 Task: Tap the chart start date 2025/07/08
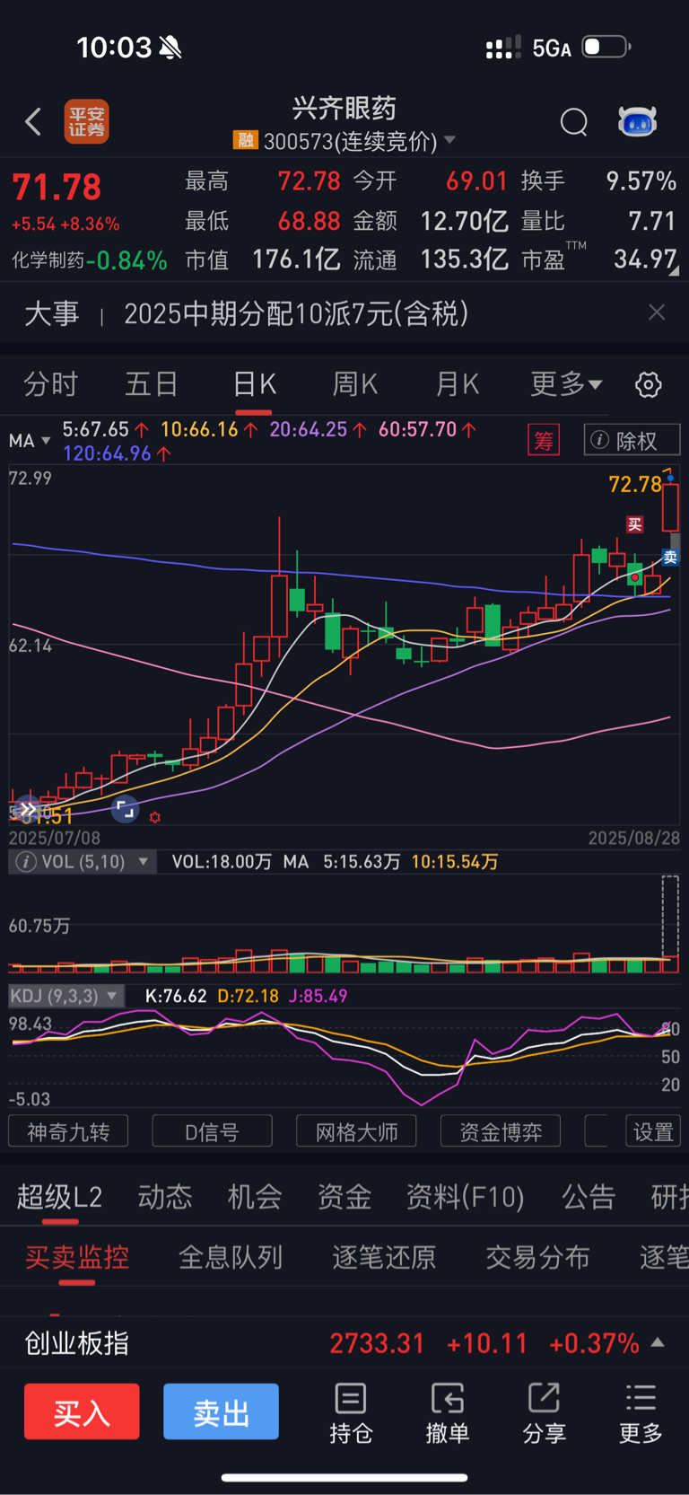[x=54, y=838]
